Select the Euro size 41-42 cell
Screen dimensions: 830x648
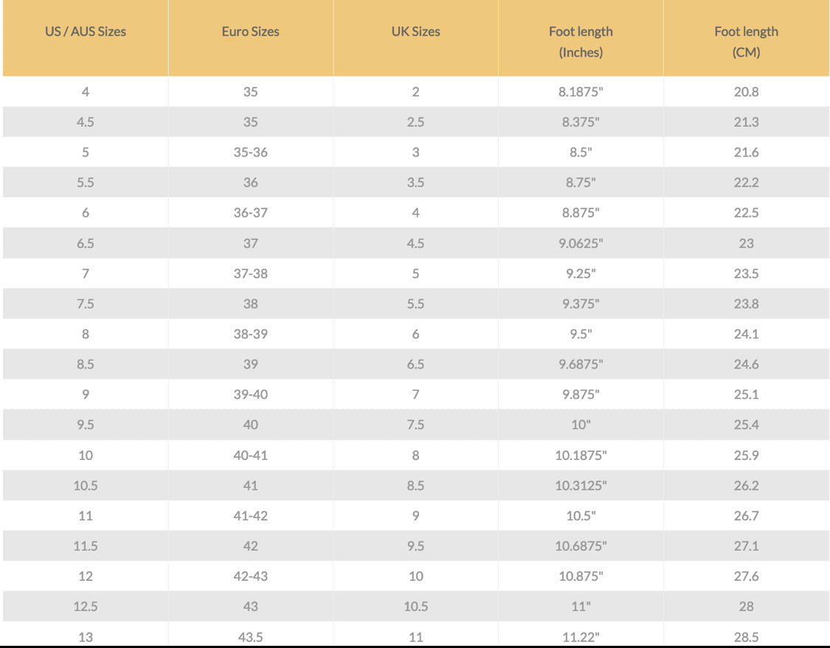[x=250, y=516]
